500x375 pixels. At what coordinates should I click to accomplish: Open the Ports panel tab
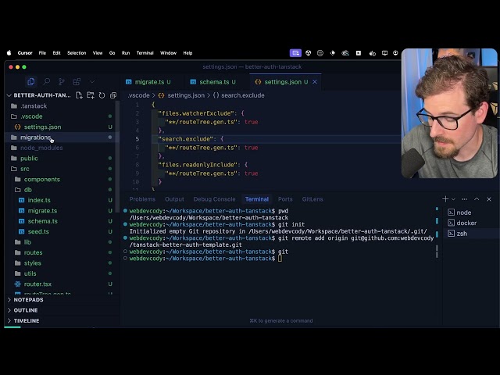pos(285,199)
